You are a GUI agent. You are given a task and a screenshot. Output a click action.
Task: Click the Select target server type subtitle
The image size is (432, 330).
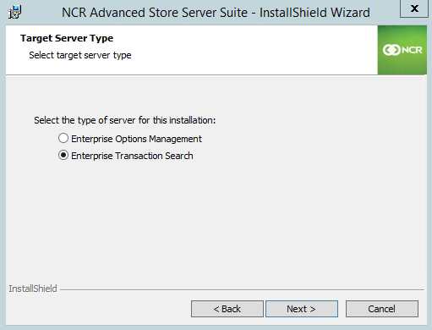pyautogui.click(x=80, y=55)
